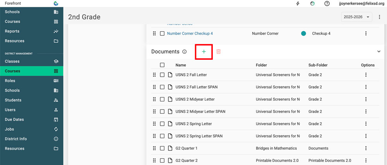Open Due Dates in the sidebar
Image resolution: width=387 pixels, height=165 pixels.
(14, 120)
